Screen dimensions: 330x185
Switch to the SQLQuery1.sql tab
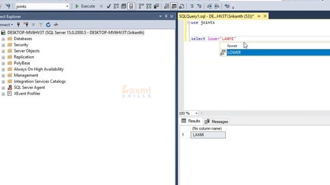tap(217, 16)
